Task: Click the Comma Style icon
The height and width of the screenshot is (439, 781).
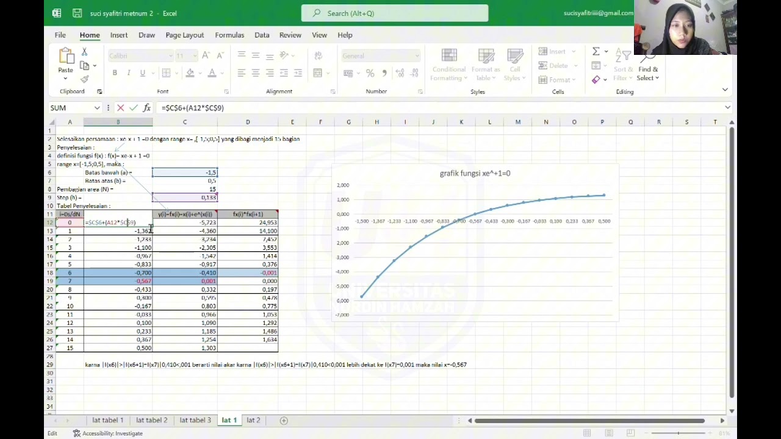Action: coord(384,73)
